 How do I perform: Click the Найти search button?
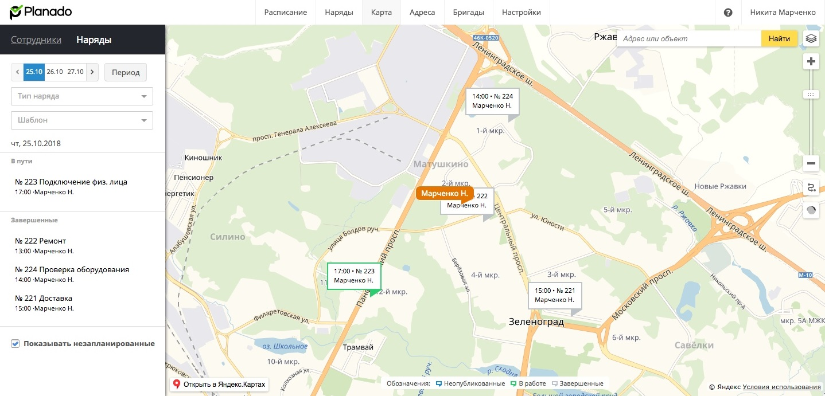(x=779, y=38)
